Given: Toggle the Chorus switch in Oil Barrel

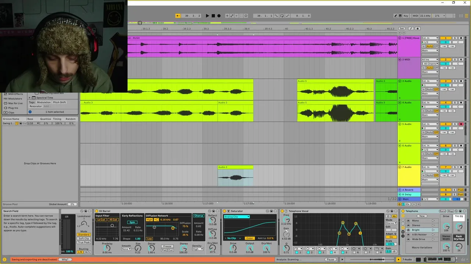Looking at the screenshot, I should click(199, 216).
